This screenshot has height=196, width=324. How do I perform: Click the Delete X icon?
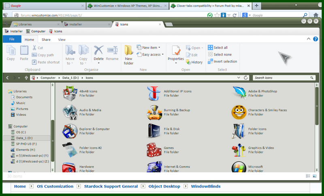point(98,50)
